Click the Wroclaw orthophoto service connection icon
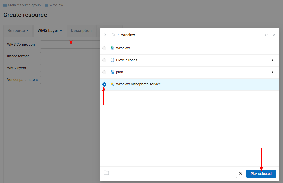Image resolution: width=283 pixels, height=183 pixels. [112, 84]
